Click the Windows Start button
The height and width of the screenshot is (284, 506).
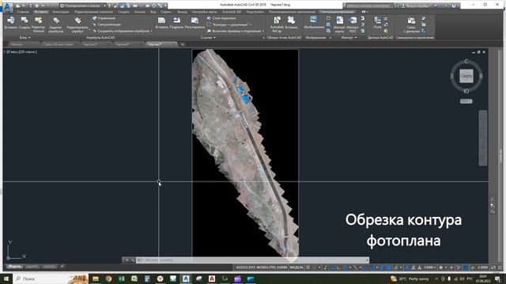point(6,278)
